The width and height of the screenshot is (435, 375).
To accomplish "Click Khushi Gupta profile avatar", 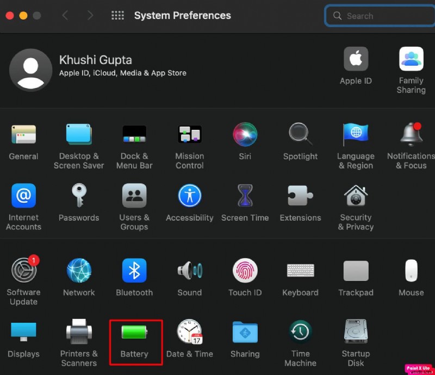I will 31,70.
